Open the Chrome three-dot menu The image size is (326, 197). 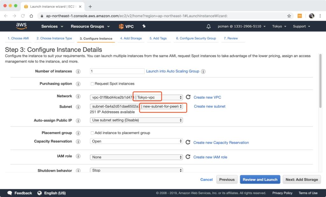coord(320,16)
